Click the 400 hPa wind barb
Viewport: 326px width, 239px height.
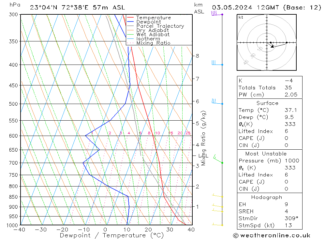click(217, 63)
